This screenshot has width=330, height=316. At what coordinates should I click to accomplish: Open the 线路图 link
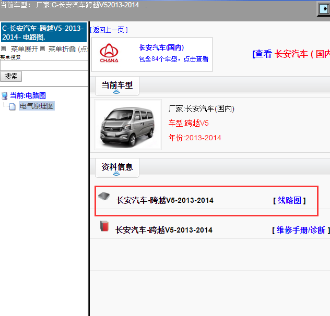pyautogui.click(x=289, y=200)
